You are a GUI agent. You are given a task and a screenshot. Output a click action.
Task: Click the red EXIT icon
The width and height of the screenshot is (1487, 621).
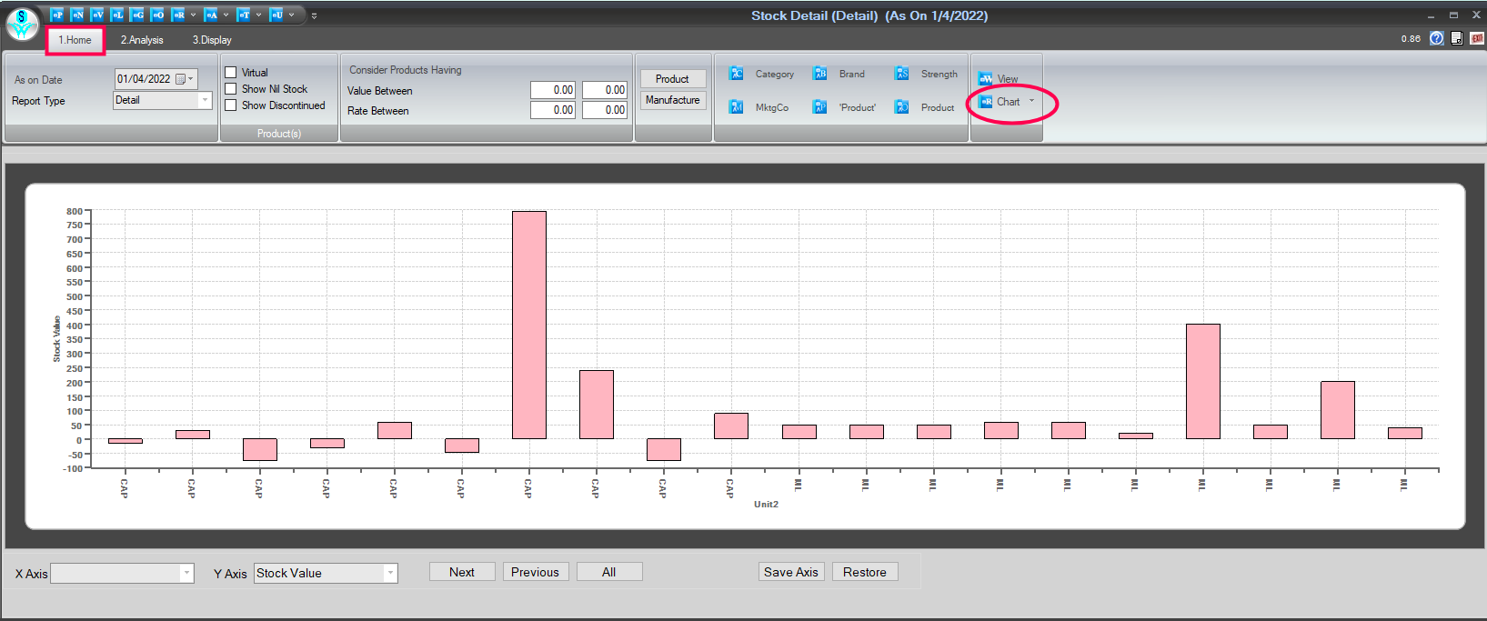coord(1477,38)
